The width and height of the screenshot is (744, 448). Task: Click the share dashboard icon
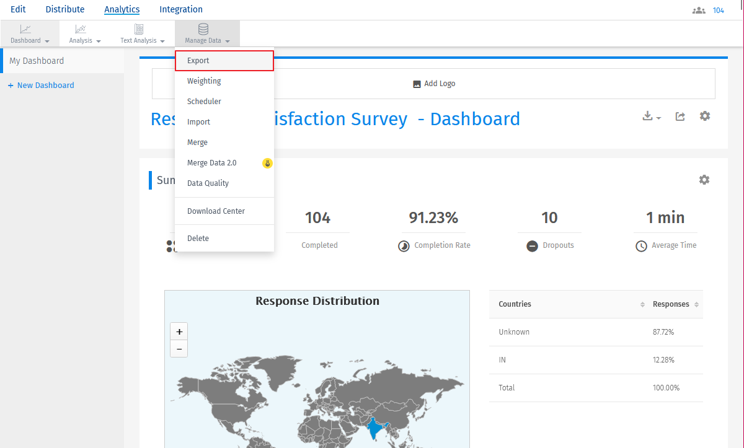(x=680, y=116)
